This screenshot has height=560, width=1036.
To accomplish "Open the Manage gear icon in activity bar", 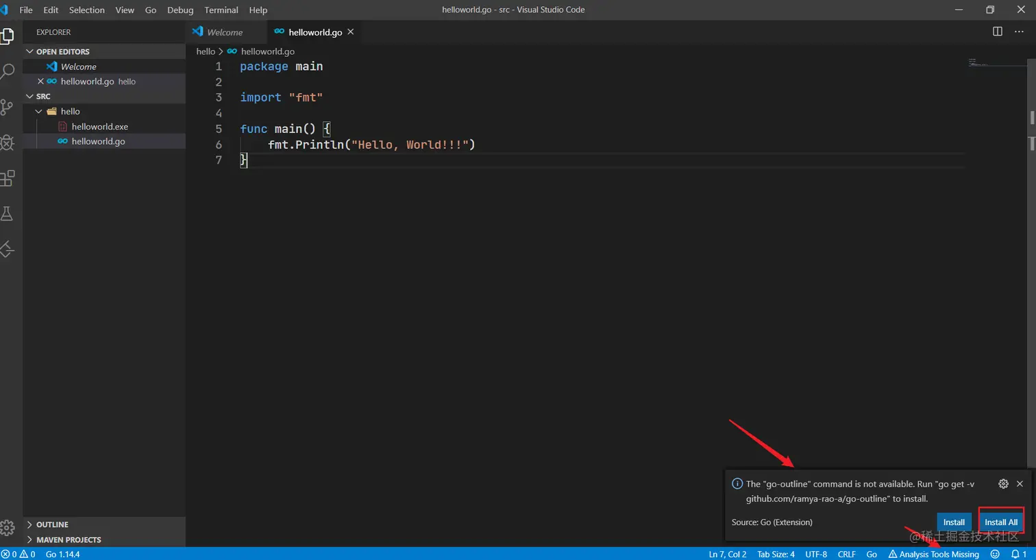I will click(x=7, y=527).
